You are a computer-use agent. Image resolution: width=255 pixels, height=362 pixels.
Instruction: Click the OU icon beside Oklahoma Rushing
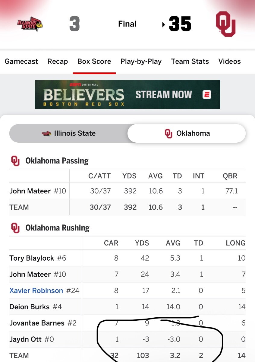coord(15,228)
